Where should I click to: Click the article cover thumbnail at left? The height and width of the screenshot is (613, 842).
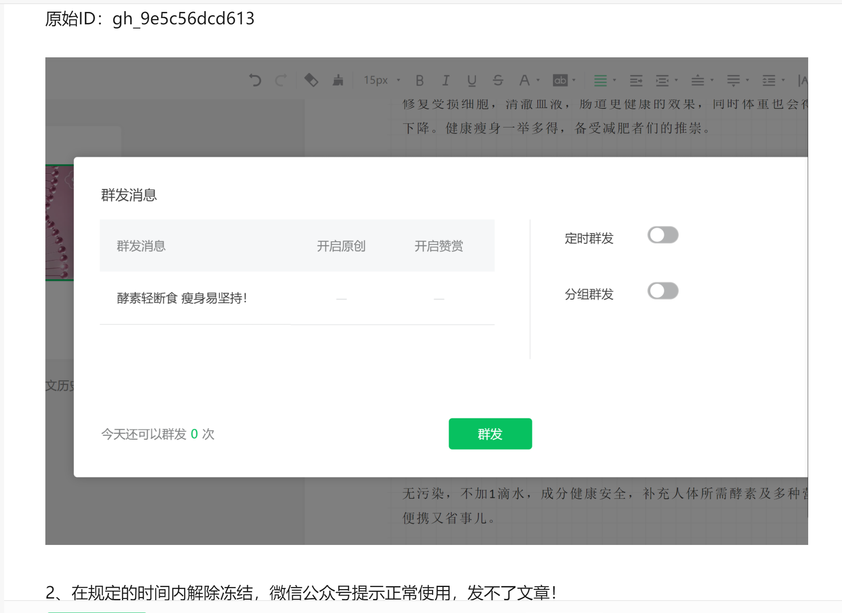pyautogui.click(x=59, y=223)
